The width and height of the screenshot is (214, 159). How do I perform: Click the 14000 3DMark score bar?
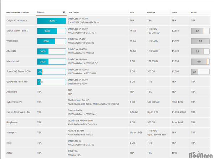click(x=51, y=21)
